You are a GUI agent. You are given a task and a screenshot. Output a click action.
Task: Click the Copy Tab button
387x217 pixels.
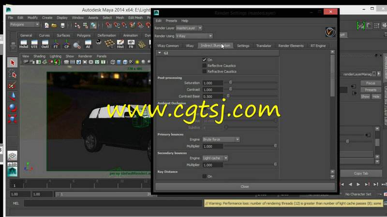click(x=361, y=174)
